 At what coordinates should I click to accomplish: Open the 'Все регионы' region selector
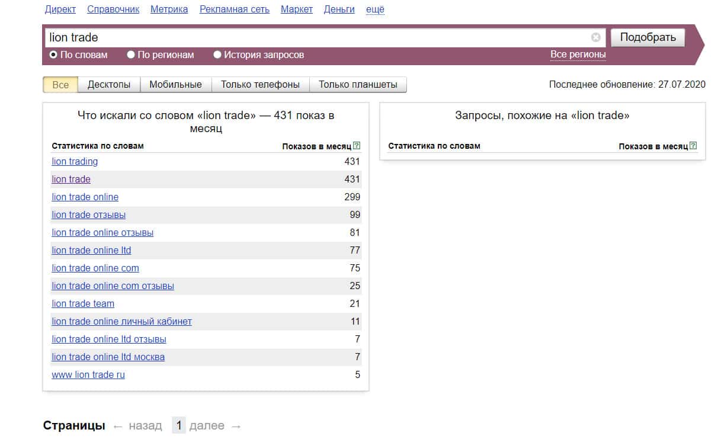coord(578,55)
